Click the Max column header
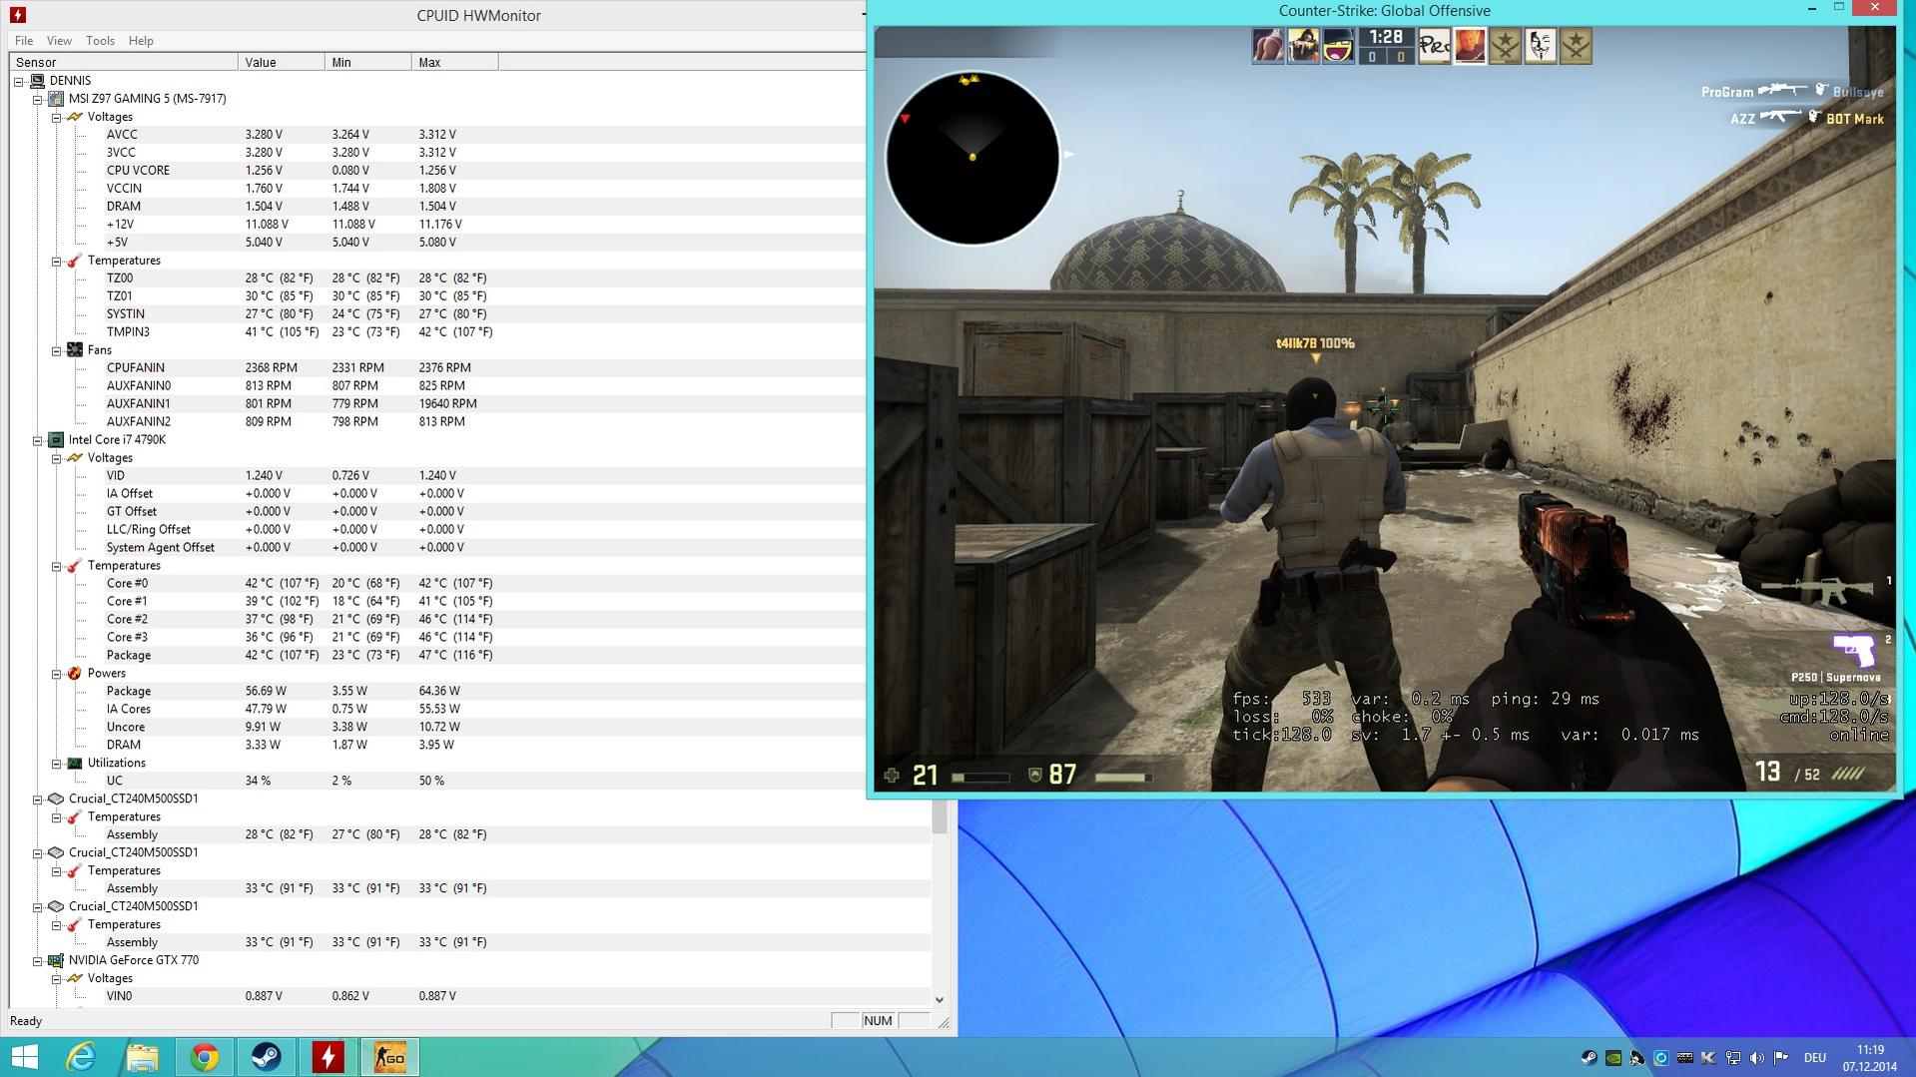The image size is (1916, 1077). (x=455, y=62)
